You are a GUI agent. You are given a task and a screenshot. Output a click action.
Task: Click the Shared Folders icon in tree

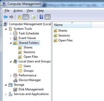click(x=15, y=43)
